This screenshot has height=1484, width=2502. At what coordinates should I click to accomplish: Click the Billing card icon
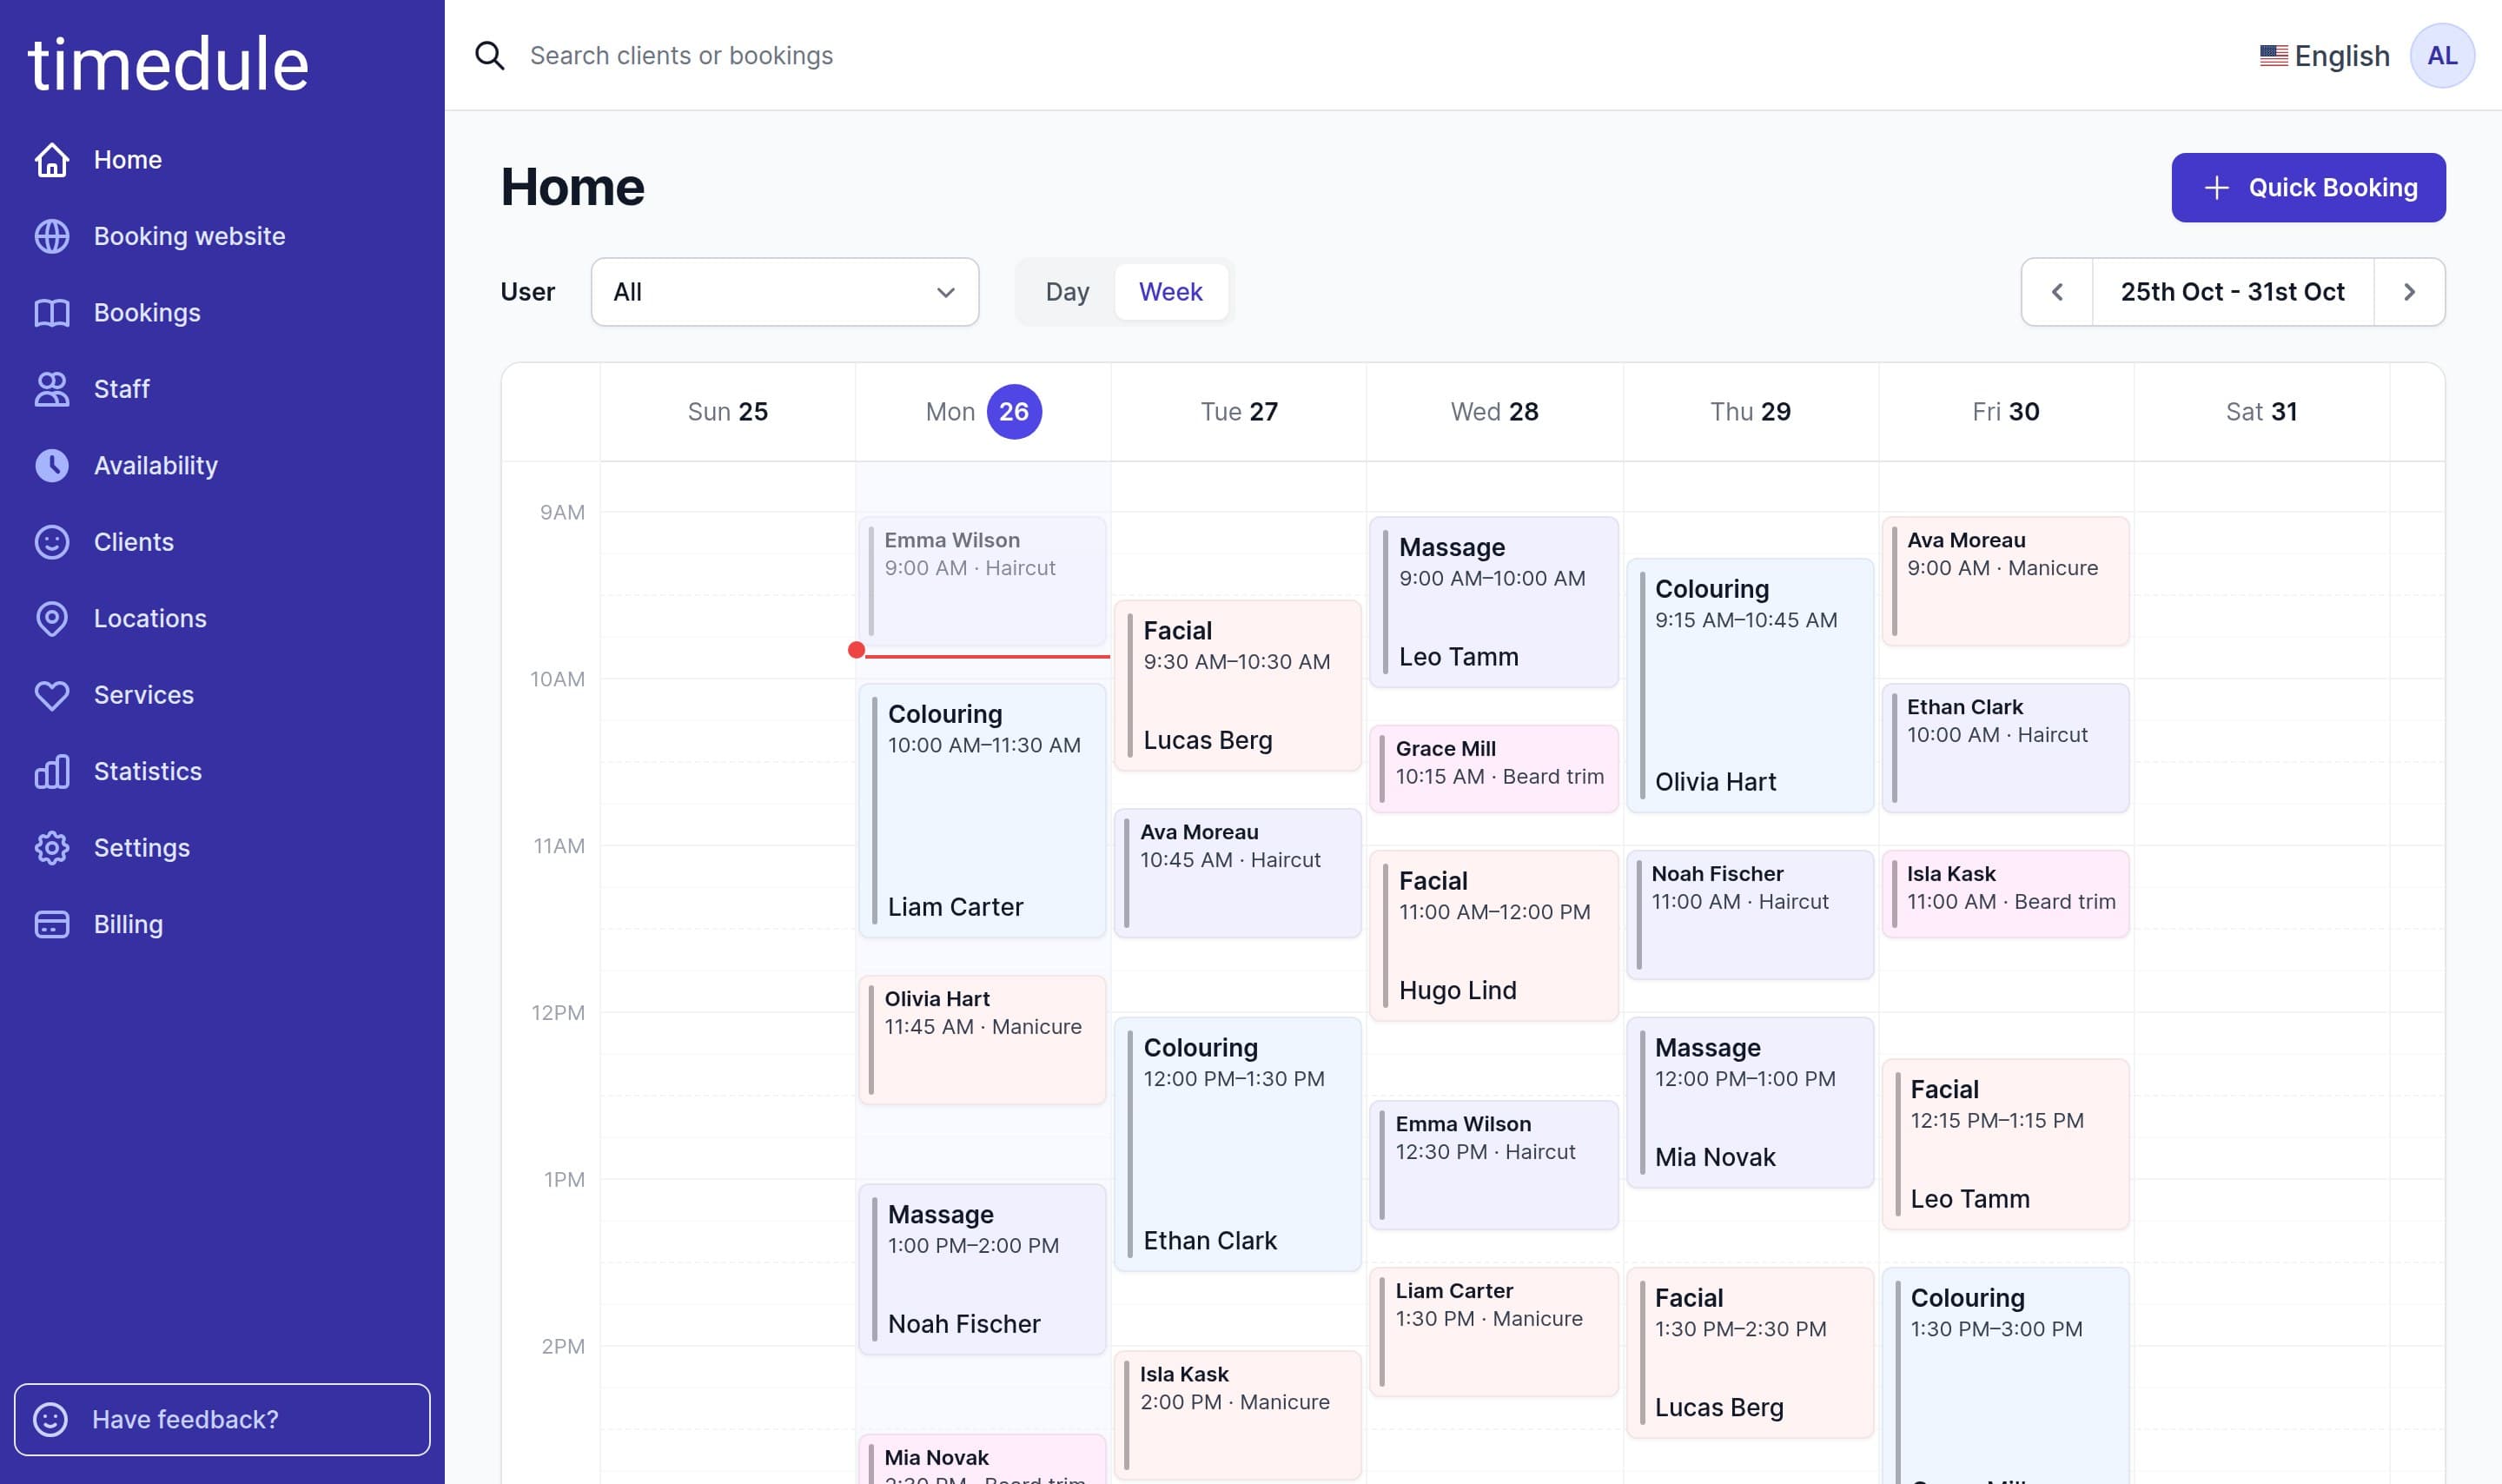52,925
